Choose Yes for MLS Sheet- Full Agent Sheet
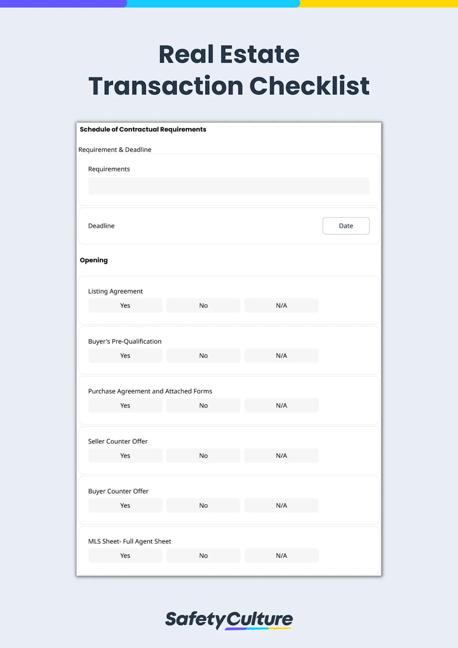Viewport: 458px width, 648px height. tap(125, 556)
